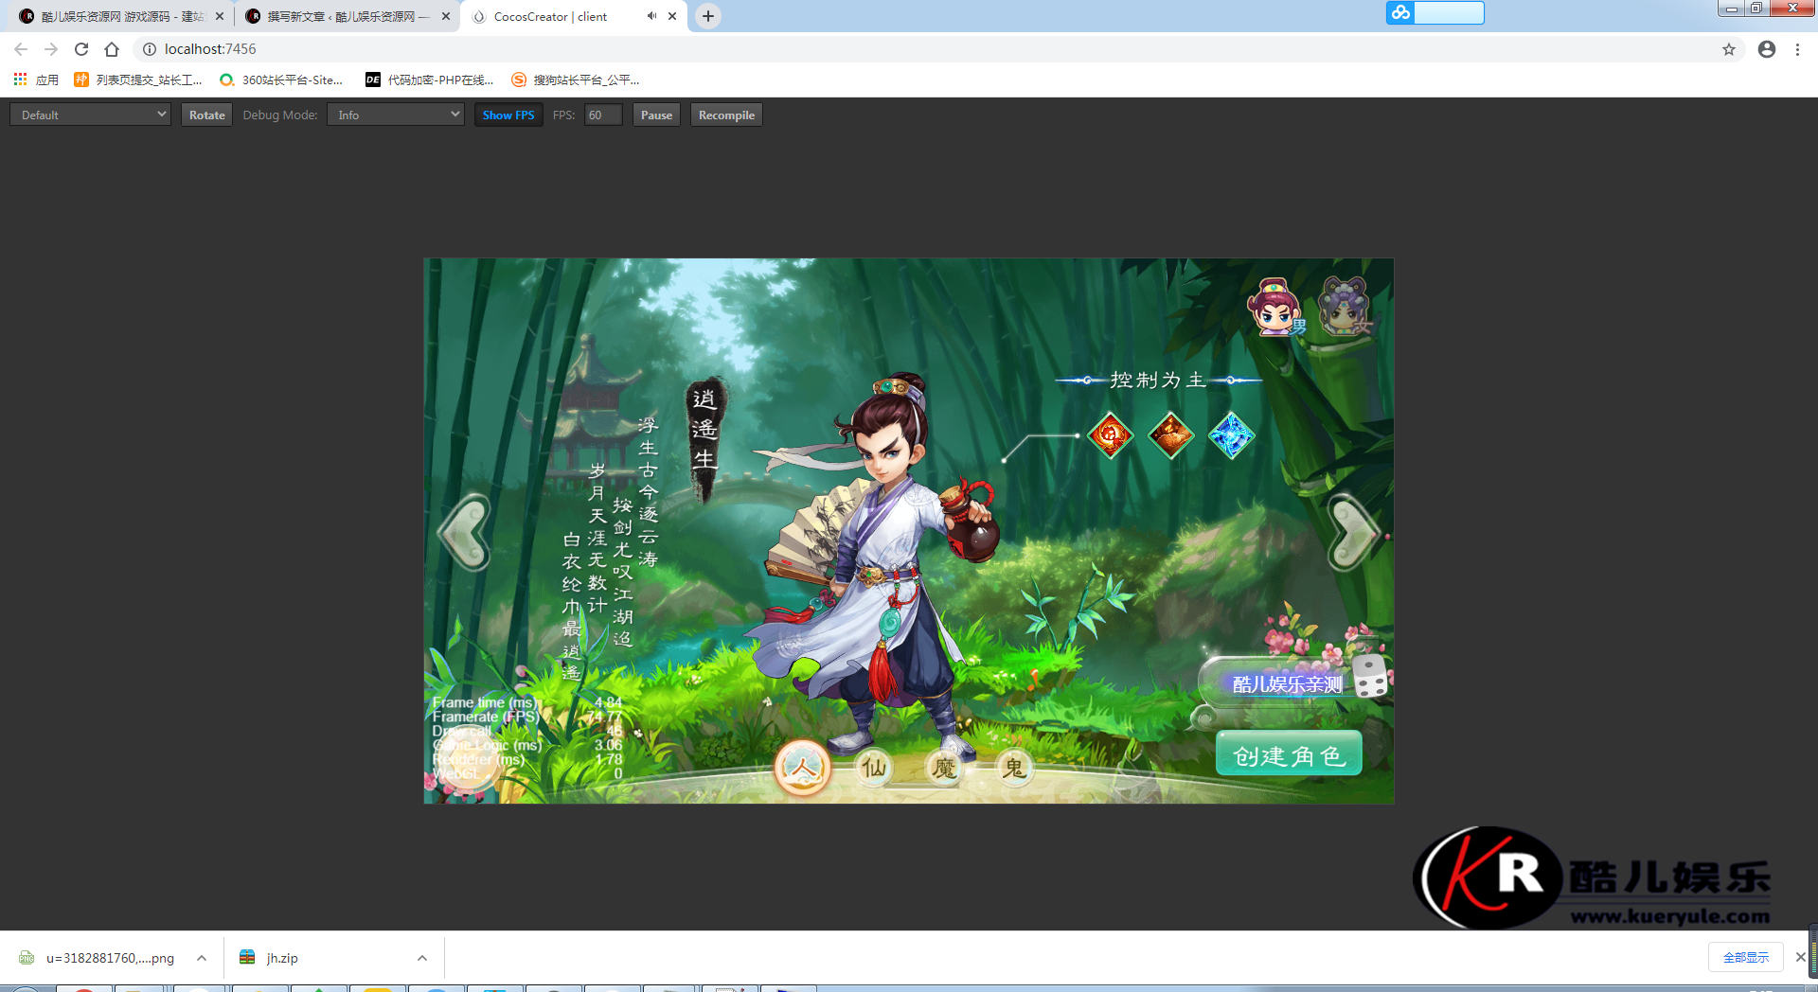Expand options for jh.zip download
The height and width of the screenshot is (992, 1818).
point(422,958)
